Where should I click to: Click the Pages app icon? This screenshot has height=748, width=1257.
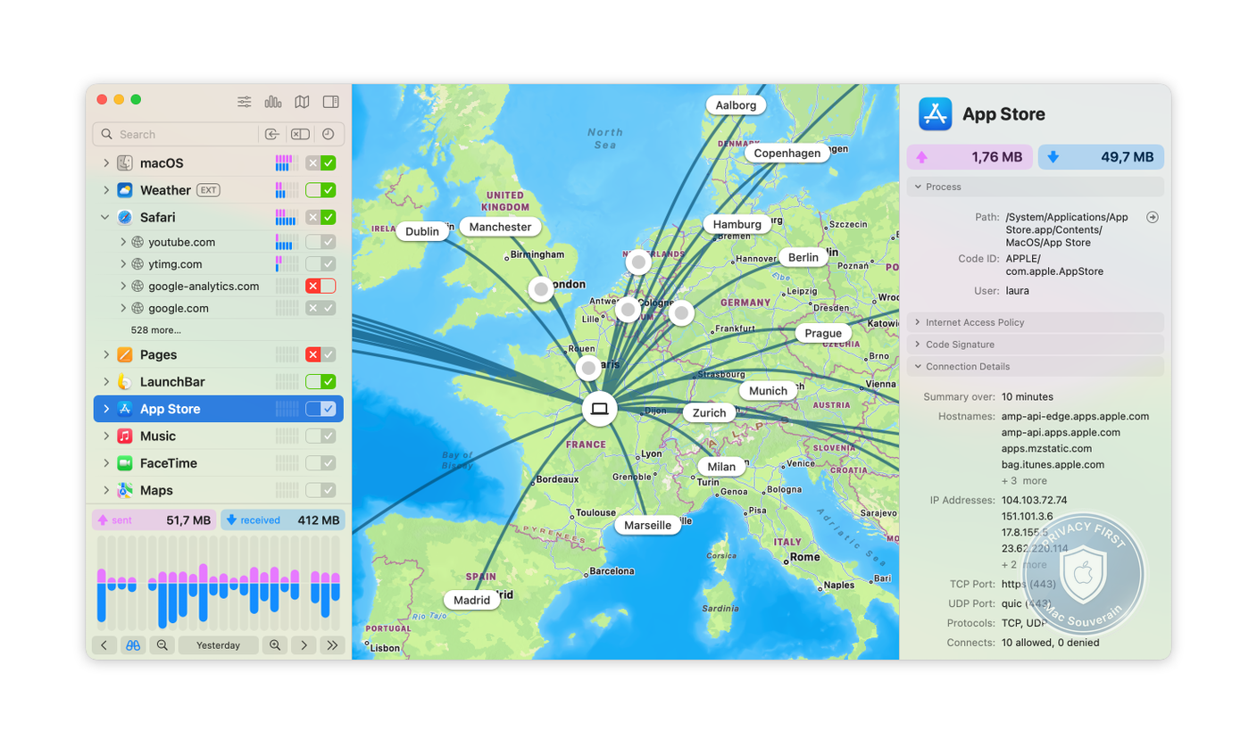point(125,354)
